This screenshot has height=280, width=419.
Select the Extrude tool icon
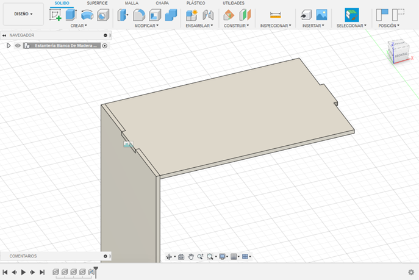(x=71, y=15)
